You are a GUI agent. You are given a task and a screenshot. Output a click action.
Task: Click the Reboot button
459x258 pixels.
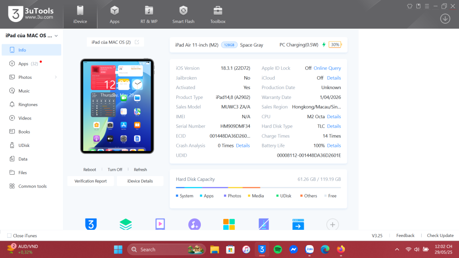point(90,169)
